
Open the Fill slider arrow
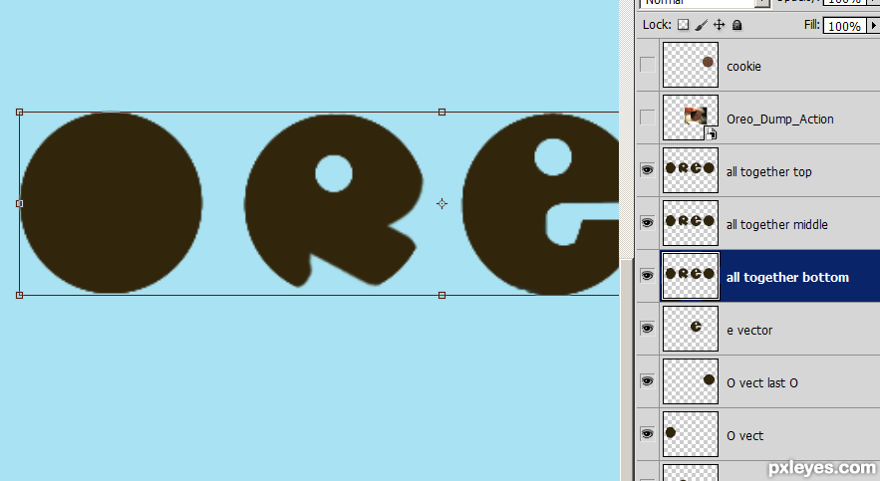(x=873, y=26)
